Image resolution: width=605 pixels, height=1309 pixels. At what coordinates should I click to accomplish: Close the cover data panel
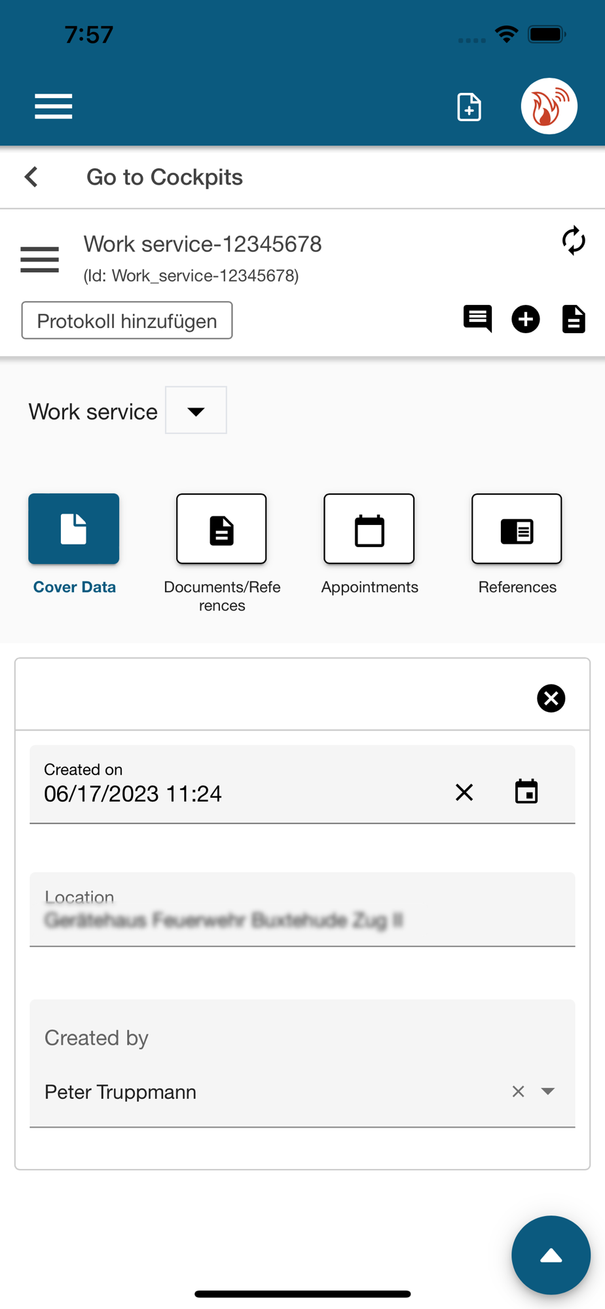pos(551,698)
